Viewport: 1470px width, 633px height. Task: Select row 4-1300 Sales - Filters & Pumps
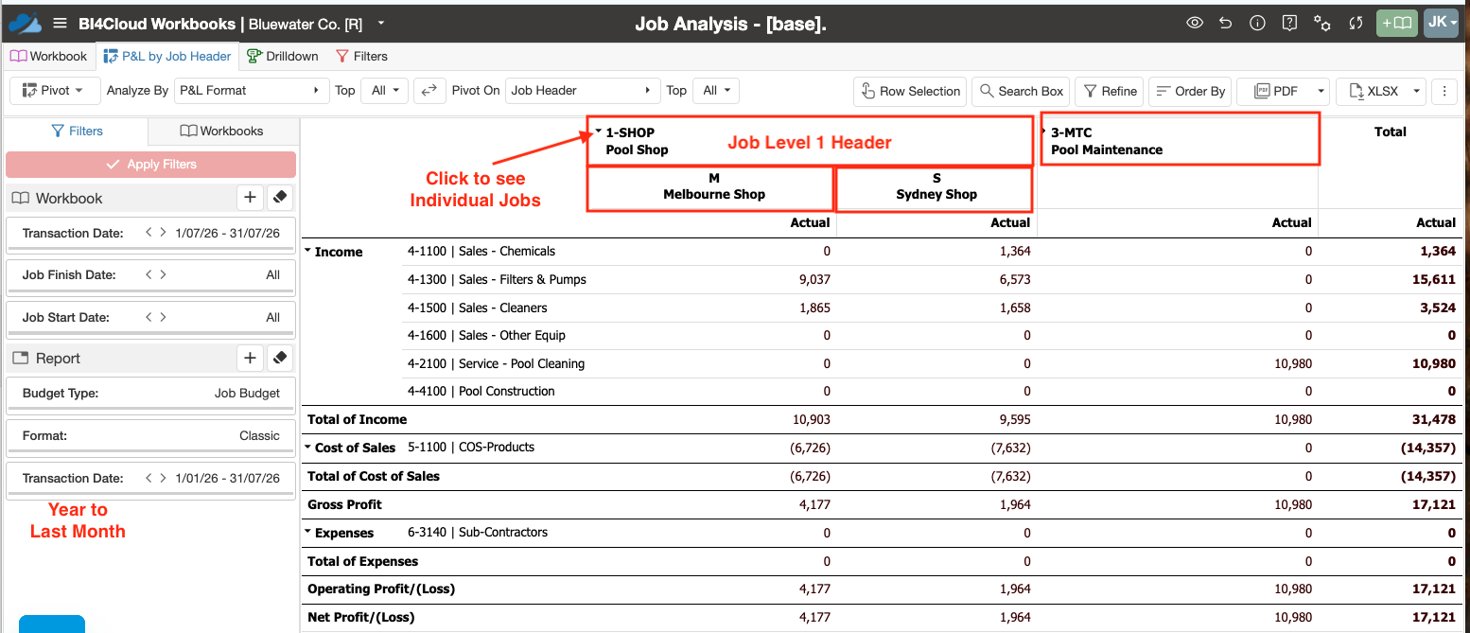point(497,279)
